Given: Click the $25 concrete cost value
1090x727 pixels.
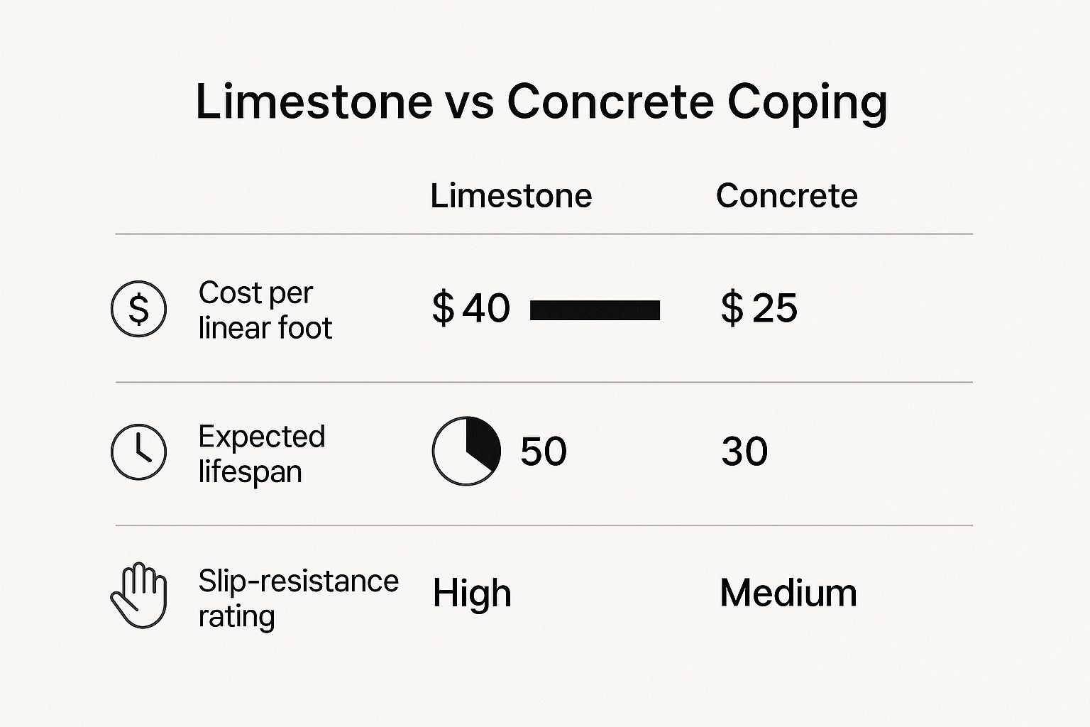Looking at the screenshot, I should (x=759, y=308).
